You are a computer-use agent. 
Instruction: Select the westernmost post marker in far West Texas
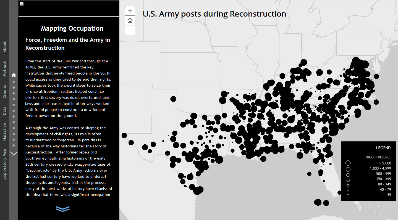[124, 135]
